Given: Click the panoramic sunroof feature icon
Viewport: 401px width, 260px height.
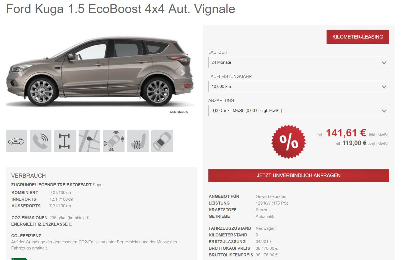Looking at the screenshot, I should click(x=162, y=141).
